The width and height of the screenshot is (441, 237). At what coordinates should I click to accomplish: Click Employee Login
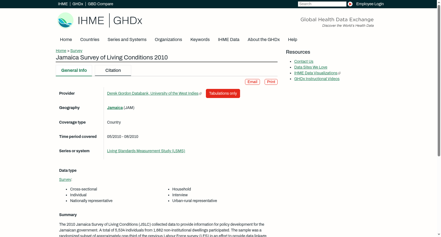pos(370,4)
